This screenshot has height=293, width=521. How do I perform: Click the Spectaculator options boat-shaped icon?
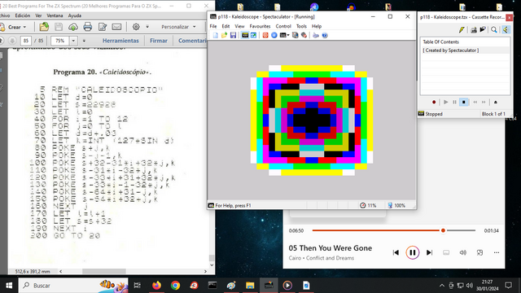coord(316,35)
